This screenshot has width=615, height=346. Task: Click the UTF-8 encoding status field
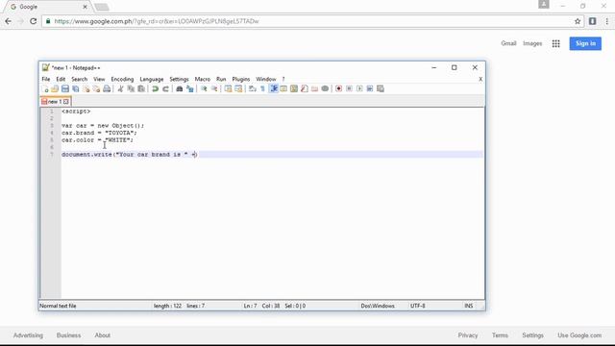(x=417, y=306)
